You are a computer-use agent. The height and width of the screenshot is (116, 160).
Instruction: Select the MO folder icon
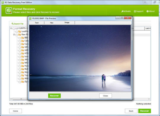tap(23, 63)
